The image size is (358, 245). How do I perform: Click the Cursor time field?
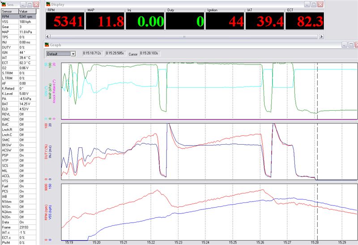coord(150,54)
